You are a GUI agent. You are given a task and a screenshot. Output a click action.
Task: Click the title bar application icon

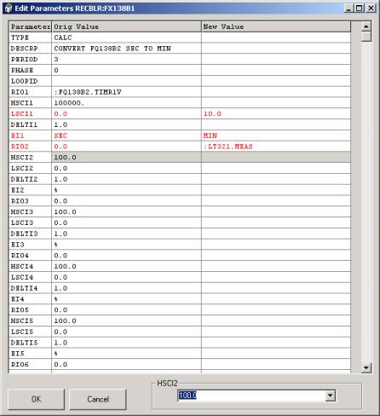point(9,8)
